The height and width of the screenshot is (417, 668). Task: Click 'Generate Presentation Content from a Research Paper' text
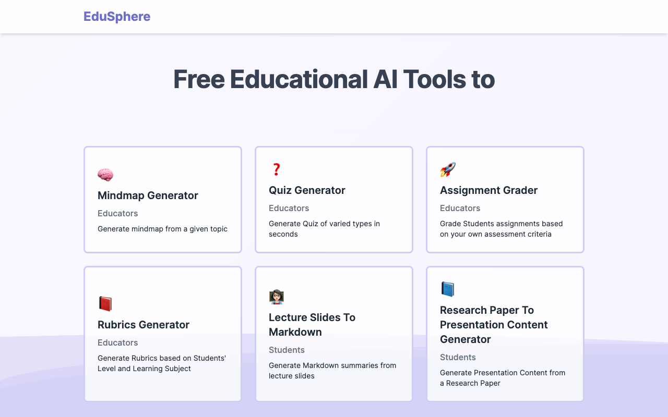point(503,378)
